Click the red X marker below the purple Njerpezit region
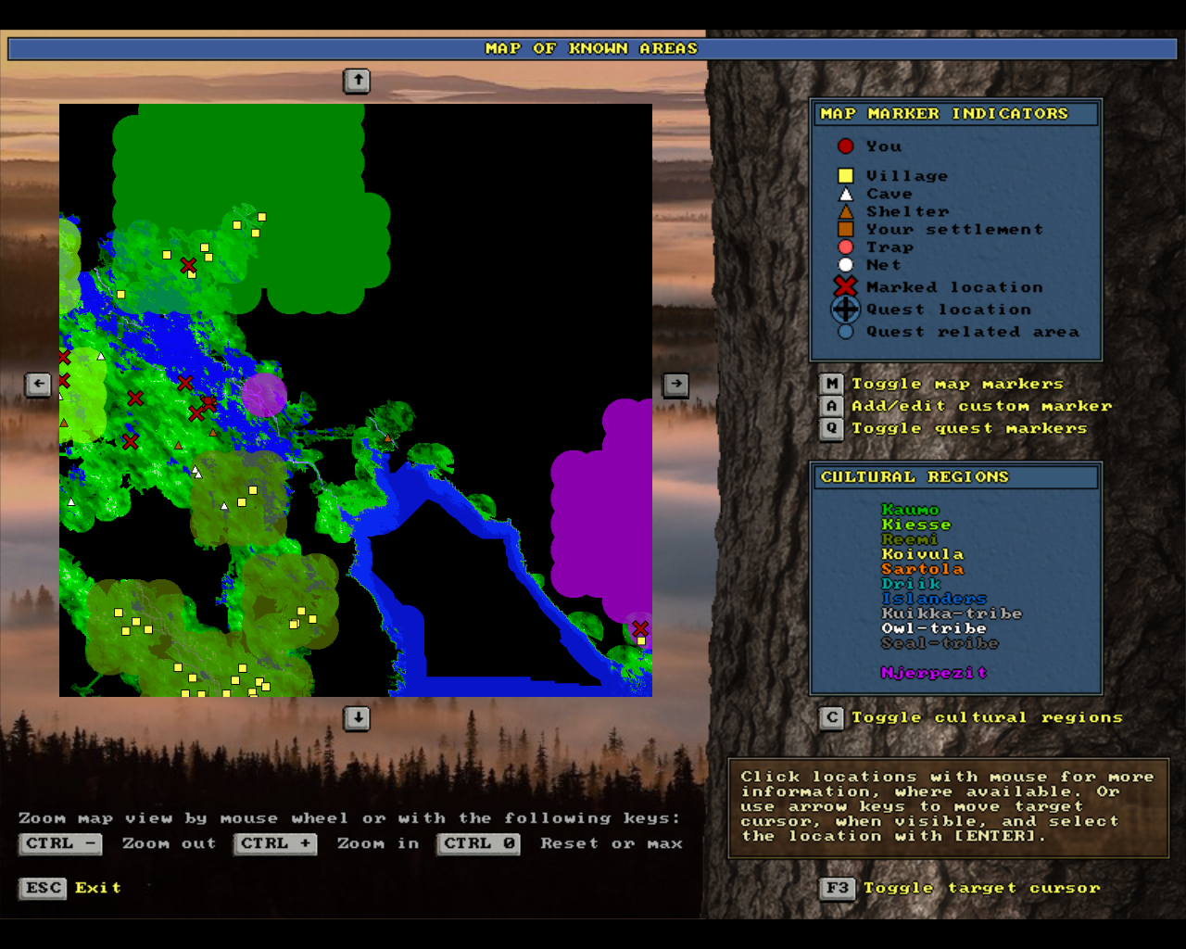The image size is (1186, 949). click(639, 629)
